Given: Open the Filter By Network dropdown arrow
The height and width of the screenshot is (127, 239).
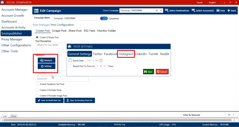Looking at the screenshot, I should click(233, 115).
